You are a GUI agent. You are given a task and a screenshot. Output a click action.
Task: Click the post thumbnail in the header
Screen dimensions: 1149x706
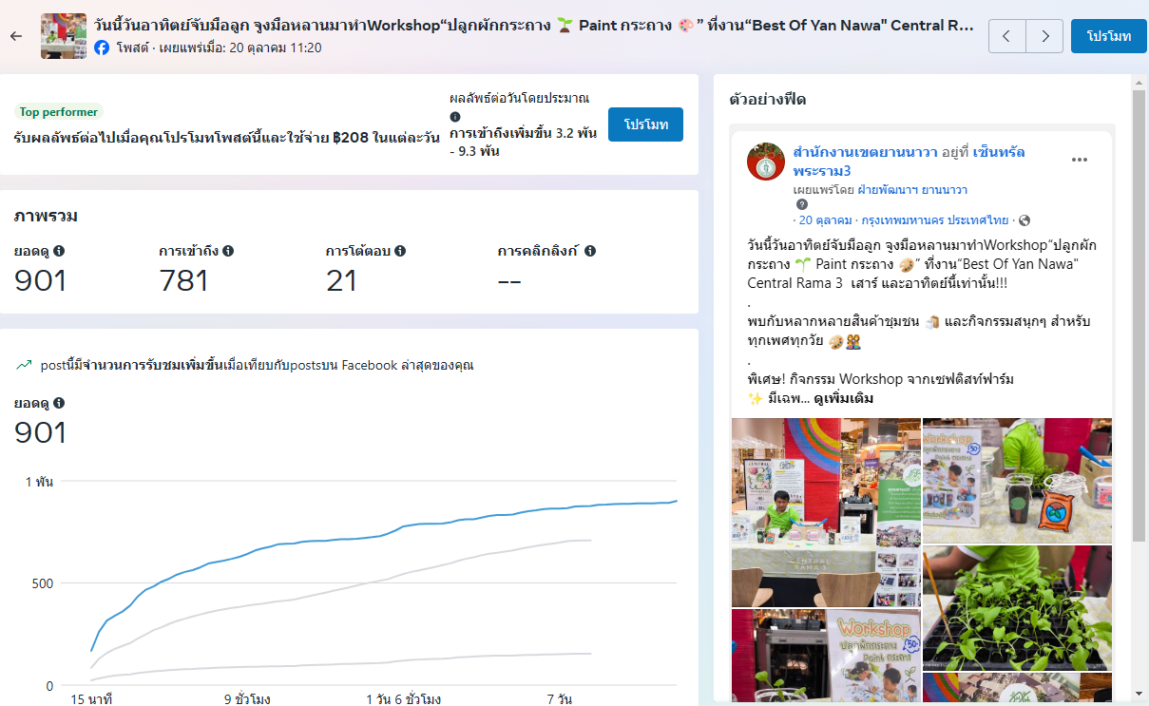coord(64,36)
